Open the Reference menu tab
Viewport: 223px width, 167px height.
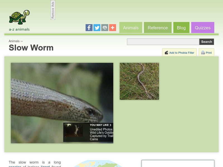point(158,28)
